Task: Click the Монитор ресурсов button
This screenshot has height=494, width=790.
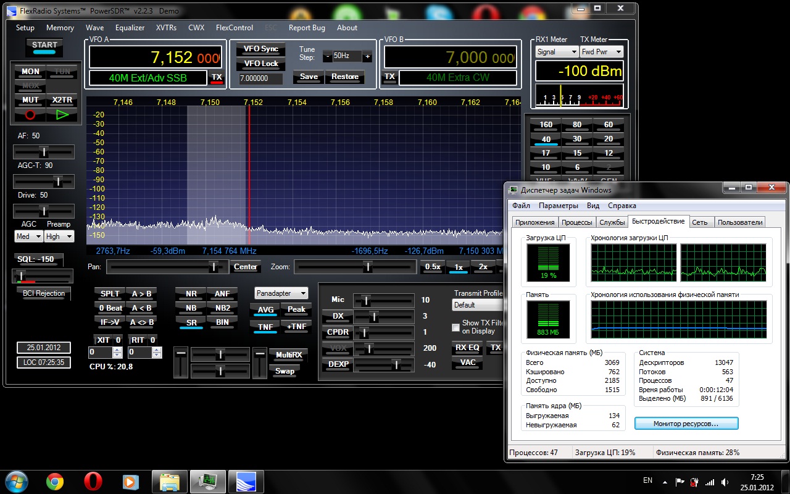Action: (686, 424)
